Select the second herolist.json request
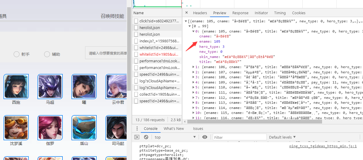Viewport: 363px width, 160px height. click(157, 34)
